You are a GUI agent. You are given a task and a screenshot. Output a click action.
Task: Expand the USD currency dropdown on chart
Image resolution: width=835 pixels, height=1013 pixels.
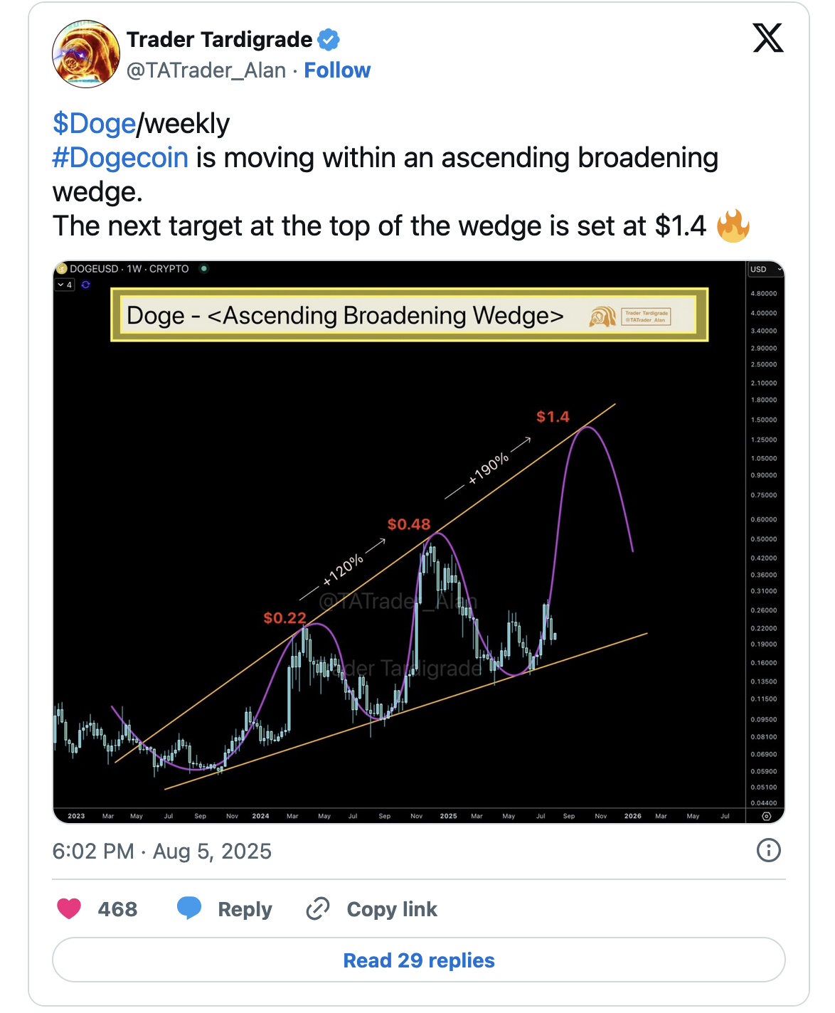765,270
